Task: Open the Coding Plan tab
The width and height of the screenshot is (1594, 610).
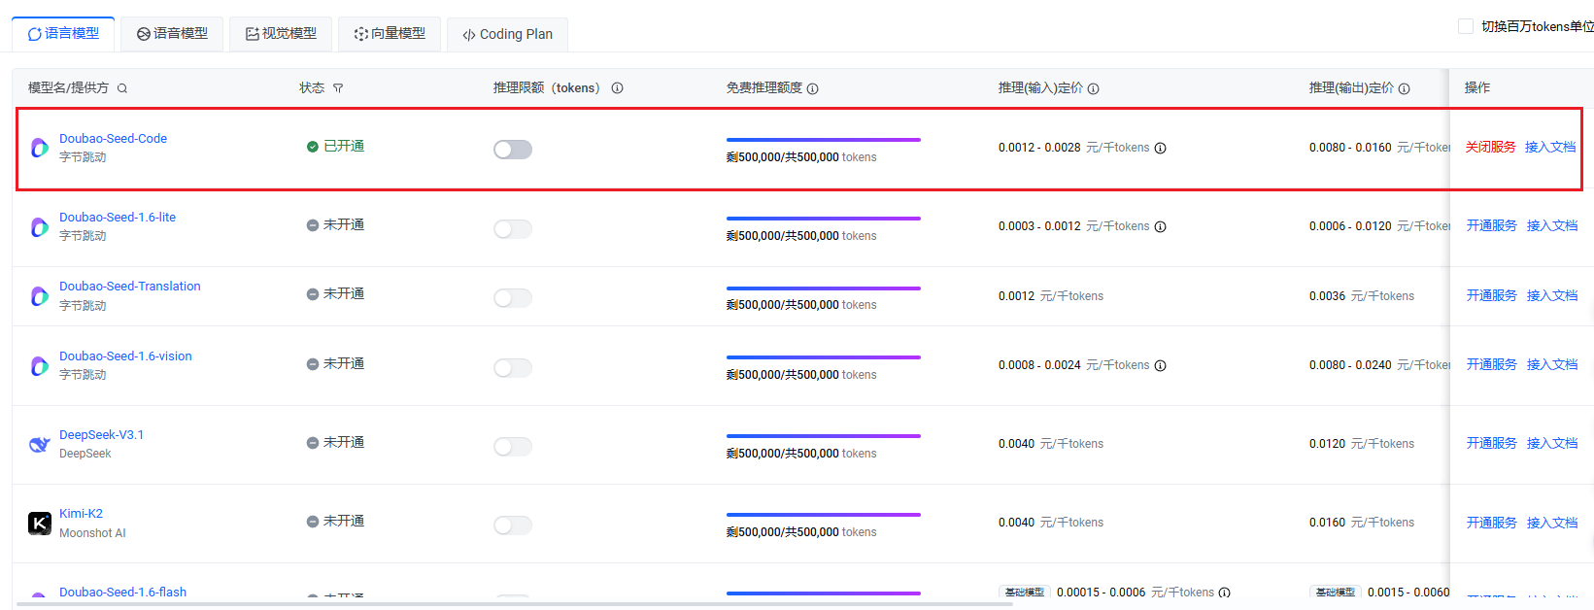Action: tap(507, 34)
